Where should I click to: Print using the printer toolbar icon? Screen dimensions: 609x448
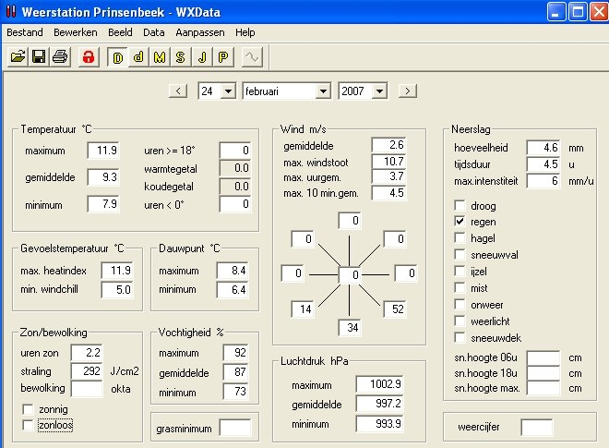click(x=60, y=57)
